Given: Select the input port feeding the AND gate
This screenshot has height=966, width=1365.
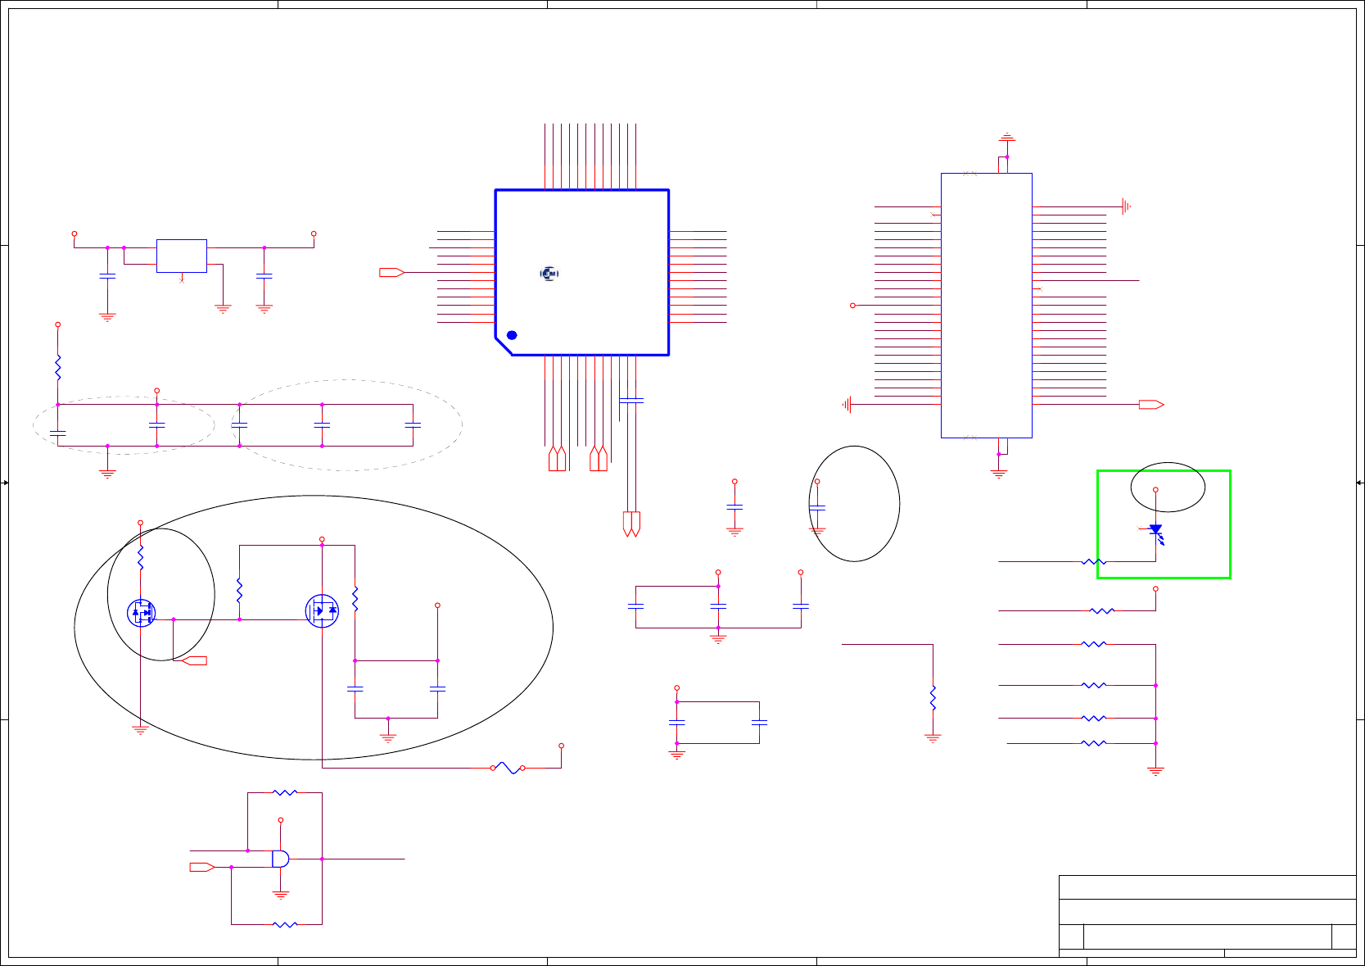Looking at the screenshot, I should (202, 867).
